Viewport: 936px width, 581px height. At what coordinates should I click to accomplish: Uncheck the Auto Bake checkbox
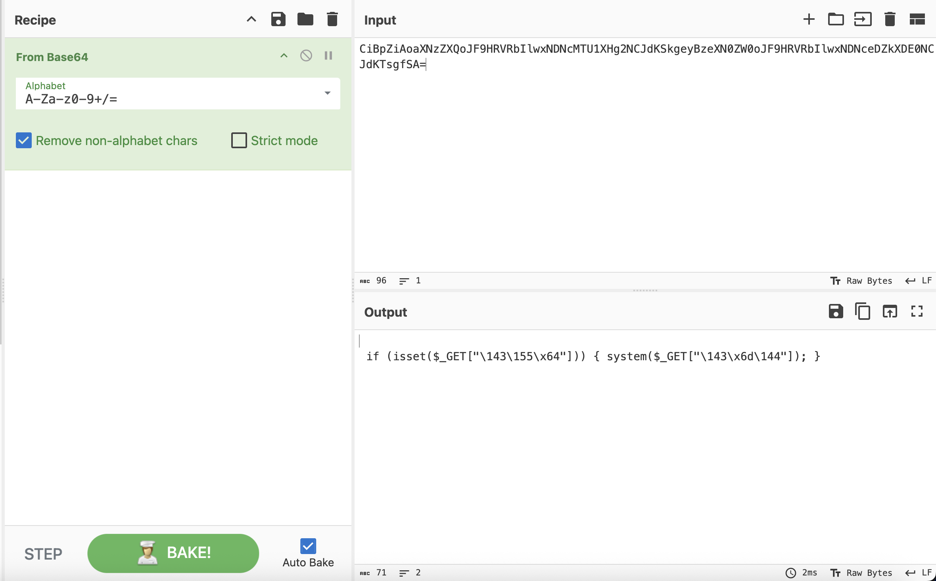(x=308, y=546)
